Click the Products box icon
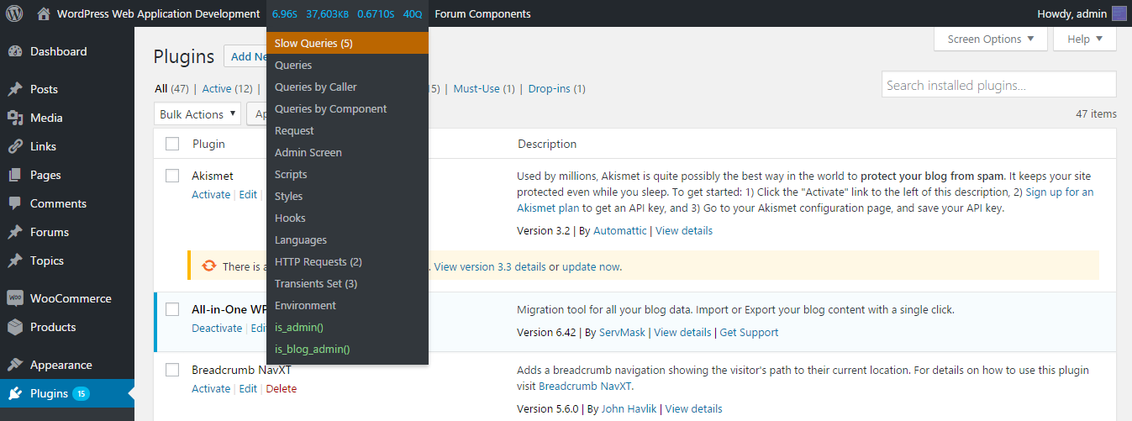The image size is (1132, 421). click(15, 327)
